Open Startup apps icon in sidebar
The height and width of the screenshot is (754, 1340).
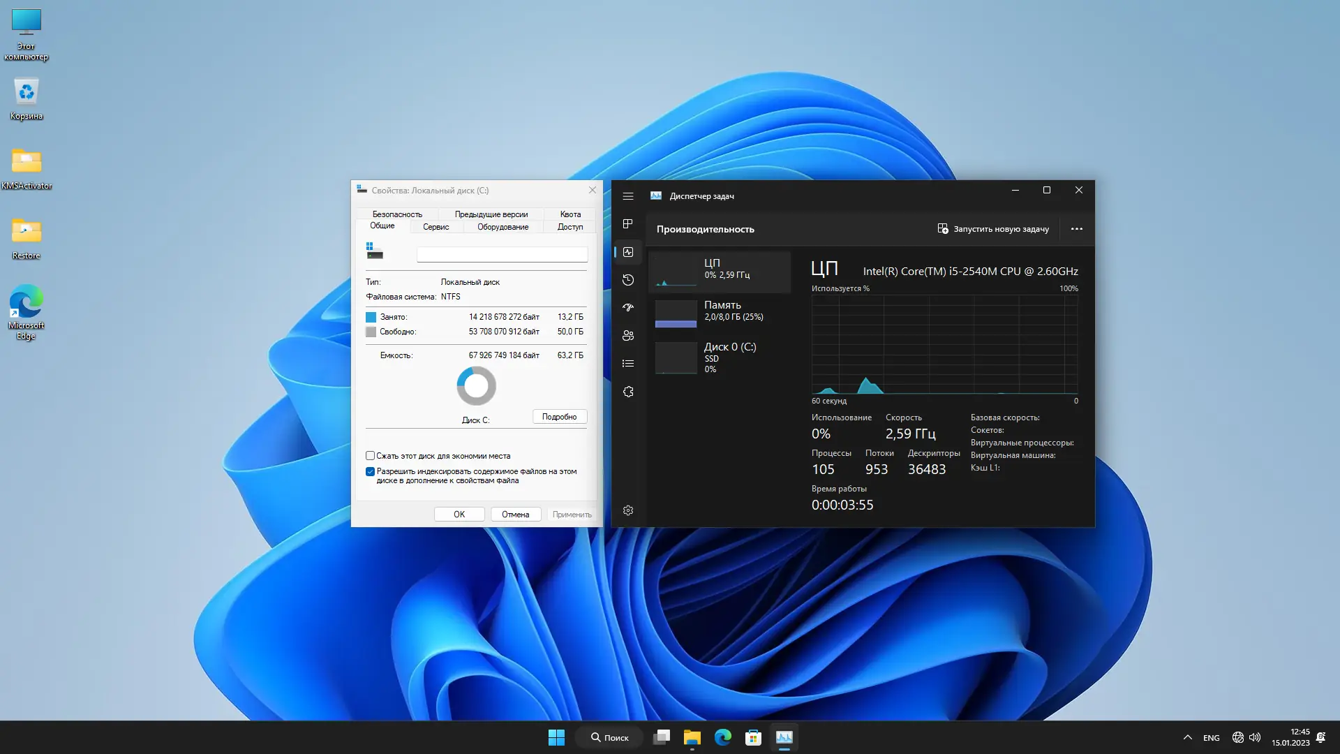pyautogui.click(x=628, y=307)
